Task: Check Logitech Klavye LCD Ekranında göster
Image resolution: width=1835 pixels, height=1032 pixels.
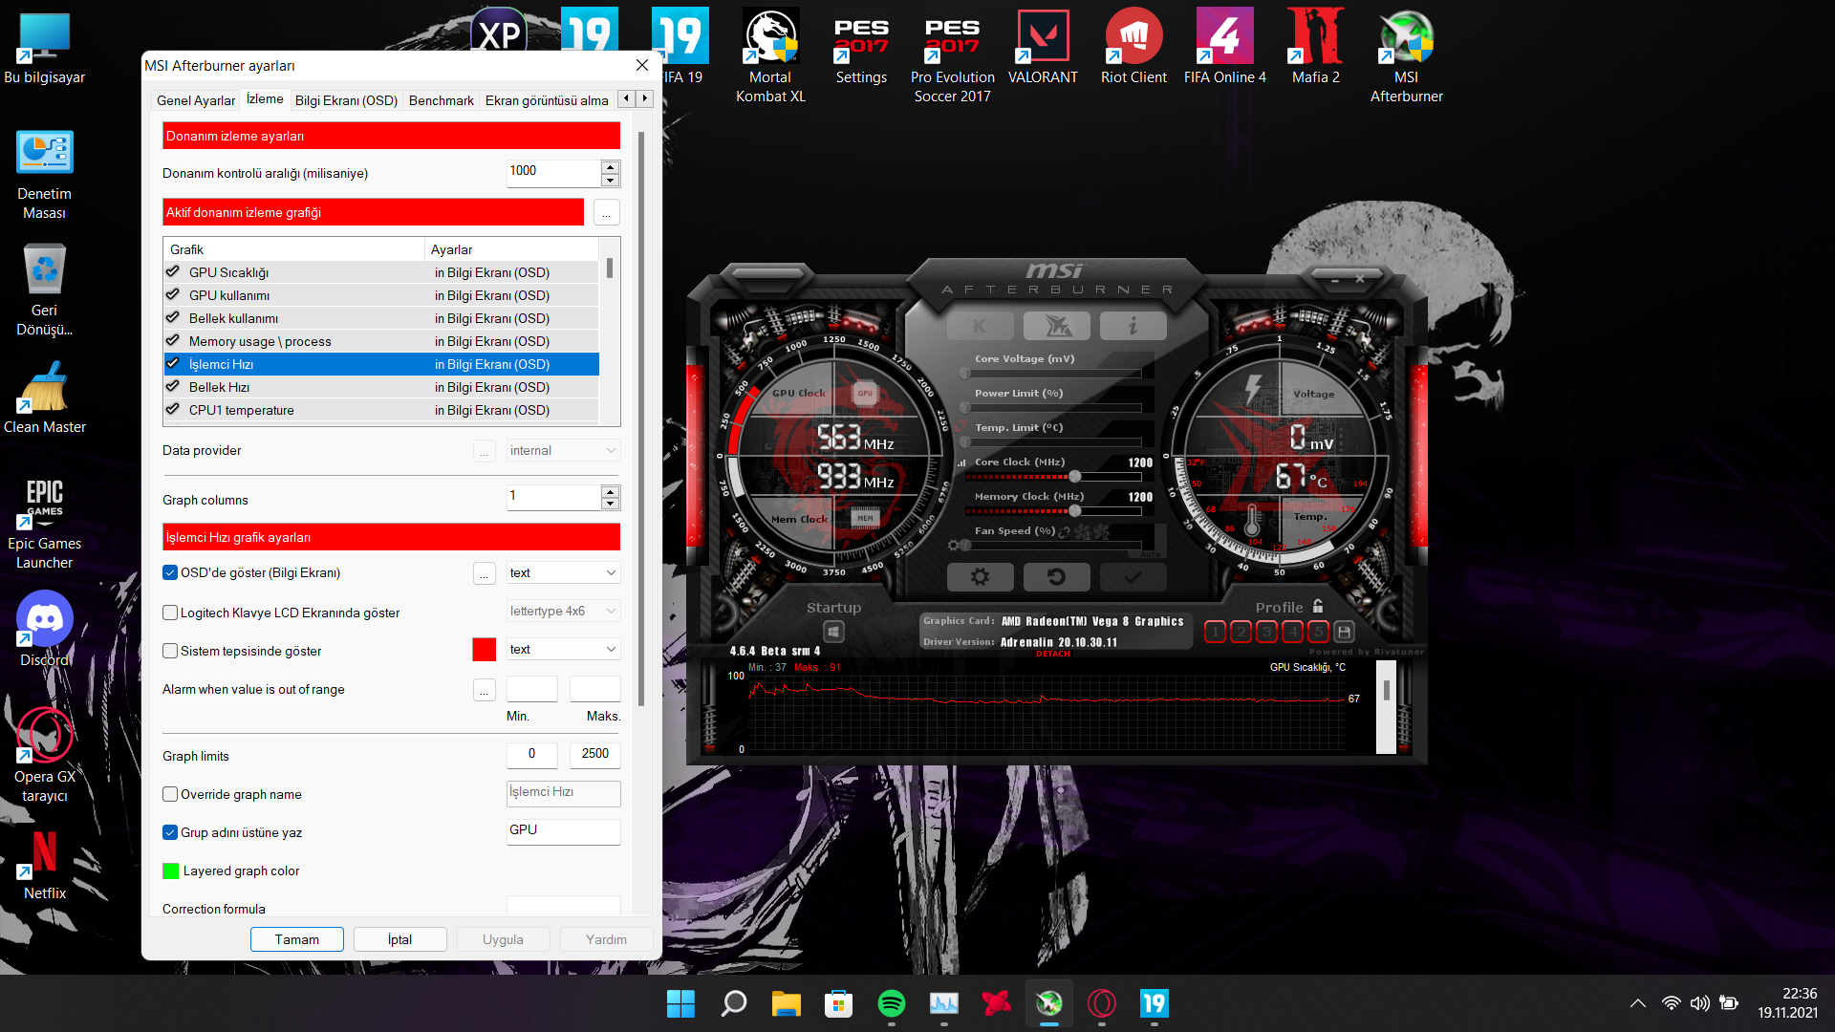Action: click(170, 613)
